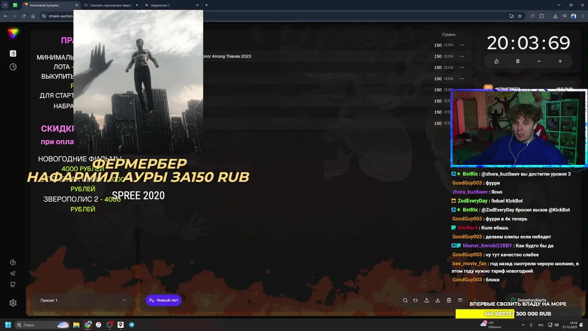588x331 pixels.
Task: Close the Смотреть мультфильм Зверополис tab
Action: coord(137,5)
